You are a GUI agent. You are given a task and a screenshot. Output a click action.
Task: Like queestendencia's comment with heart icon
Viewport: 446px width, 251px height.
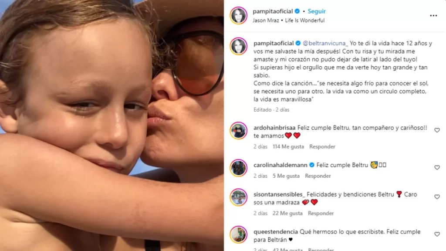[x=437, y=234]
